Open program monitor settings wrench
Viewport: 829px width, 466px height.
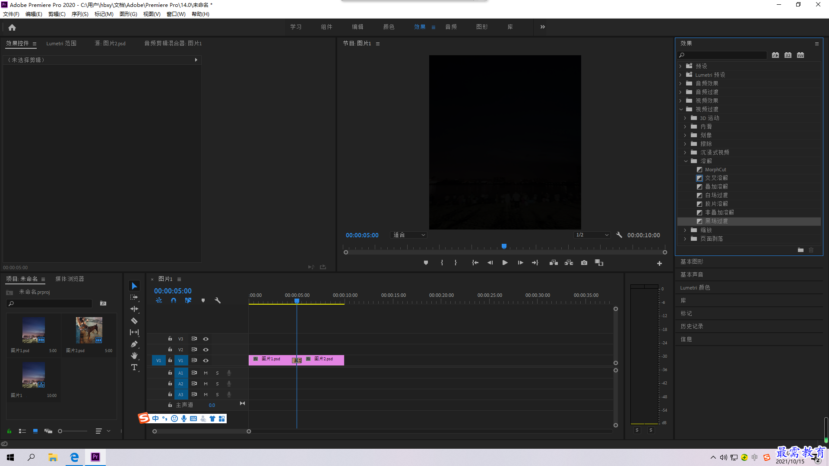(619, 235)
